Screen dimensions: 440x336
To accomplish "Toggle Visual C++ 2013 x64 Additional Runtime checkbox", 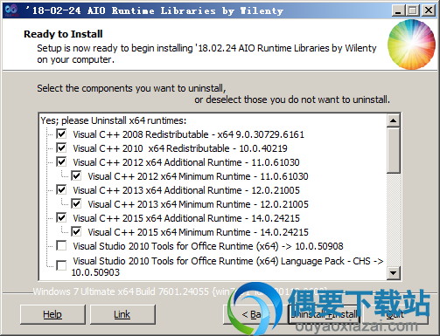I will click(x=61, y=190).
